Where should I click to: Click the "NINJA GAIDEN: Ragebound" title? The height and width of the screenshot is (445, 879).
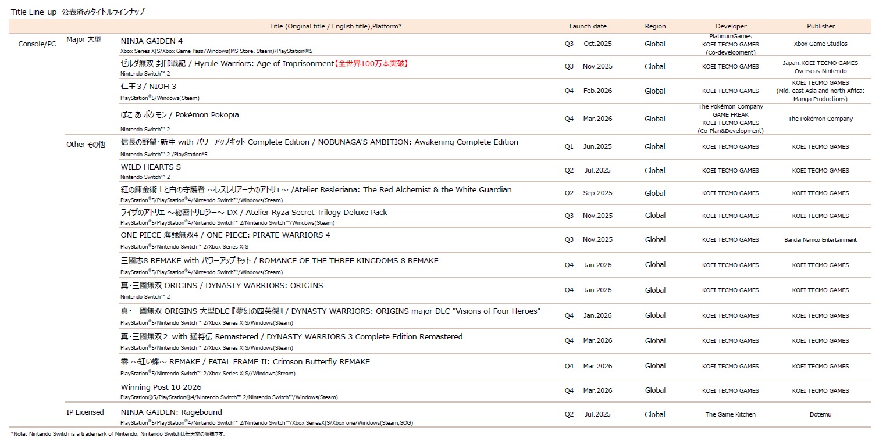tap(172, 412)
